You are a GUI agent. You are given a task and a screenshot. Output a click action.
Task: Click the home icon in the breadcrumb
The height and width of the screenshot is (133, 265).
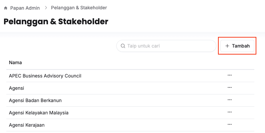click(6, 8)
